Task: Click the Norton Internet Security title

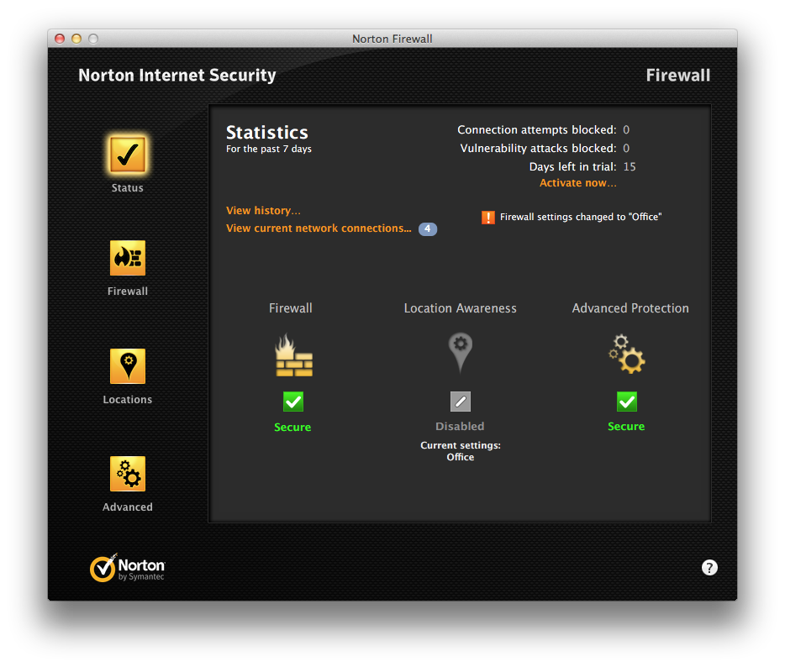Action: 177,76
